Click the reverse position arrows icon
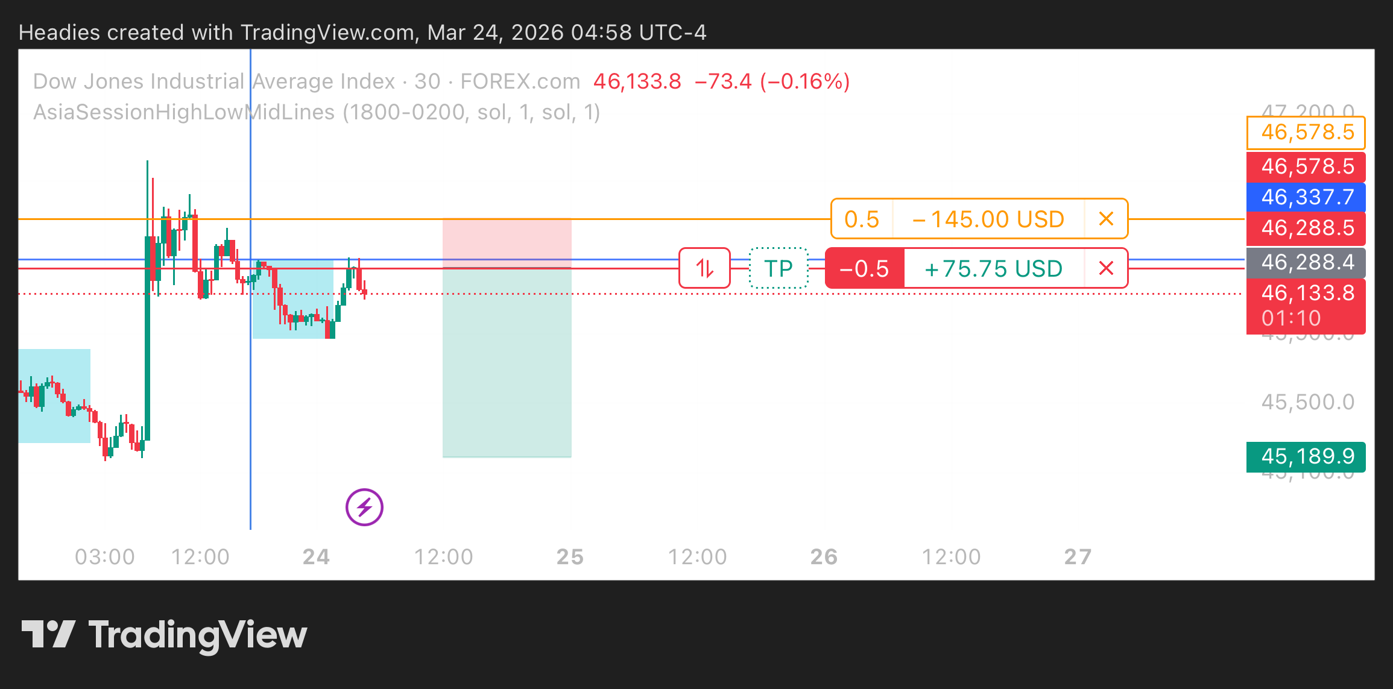The height and width of the screenshot is (689, 1393). pyautogui.click(x=704, y=268)
